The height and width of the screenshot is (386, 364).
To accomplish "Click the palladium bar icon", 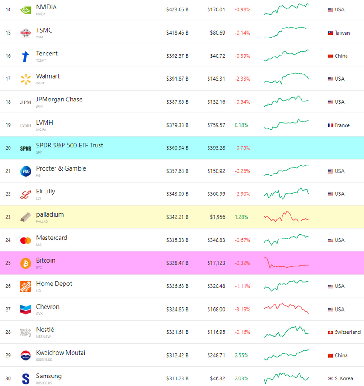I will point(26,217).
